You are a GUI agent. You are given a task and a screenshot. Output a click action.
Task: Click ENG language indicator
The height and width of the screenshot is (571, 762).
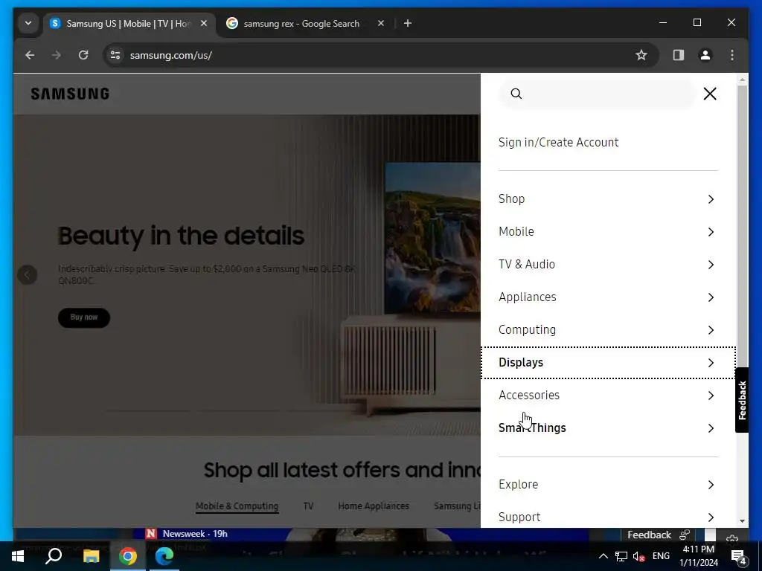click(661, 556)
